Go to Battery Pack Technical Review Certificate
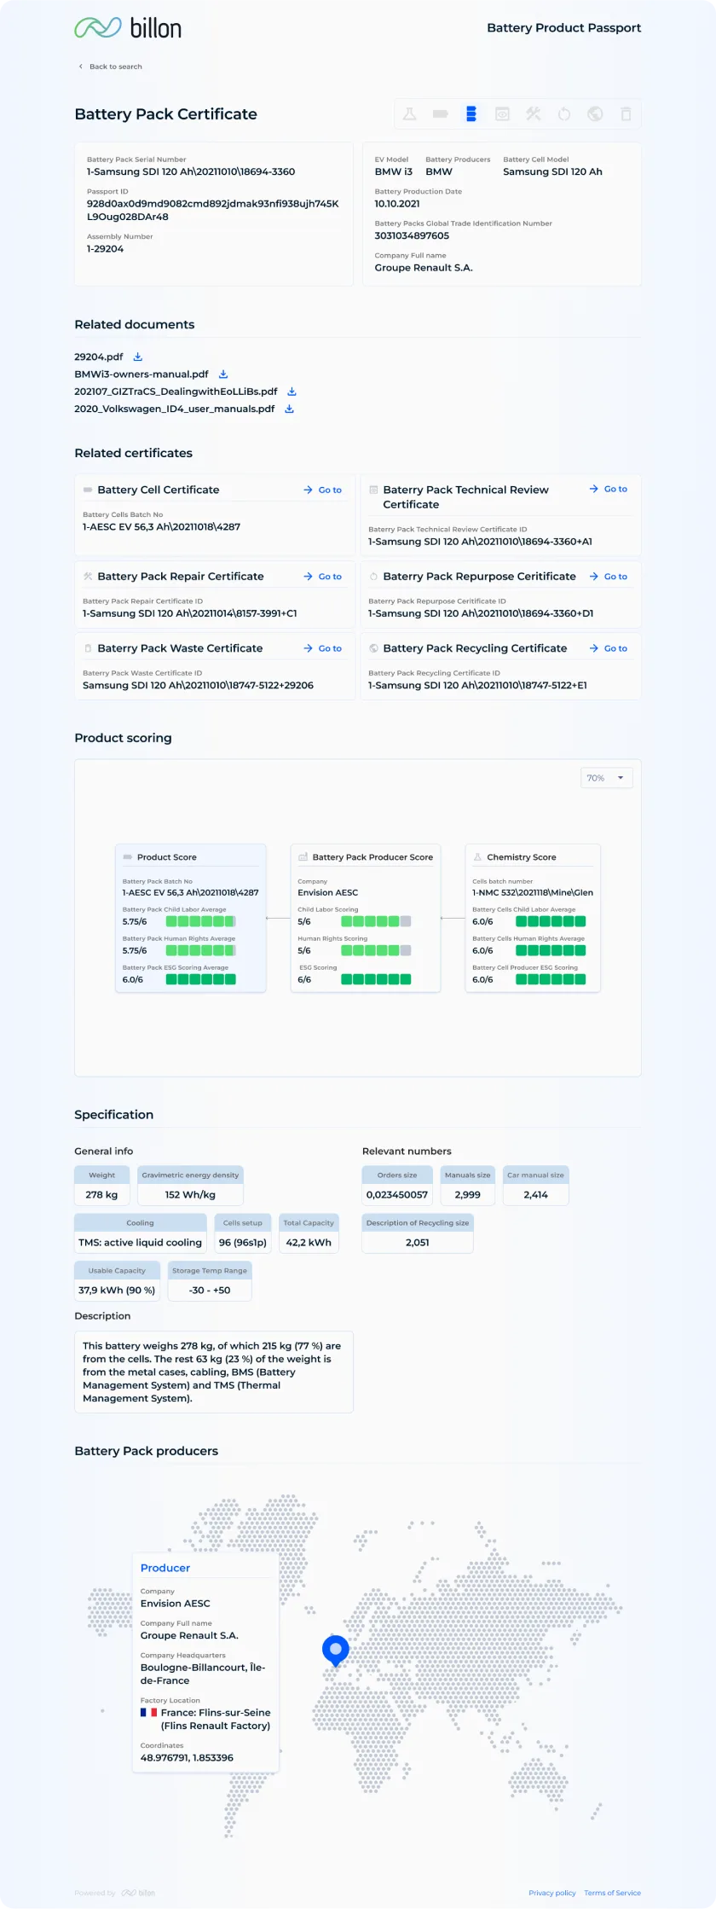 point(609,490)
